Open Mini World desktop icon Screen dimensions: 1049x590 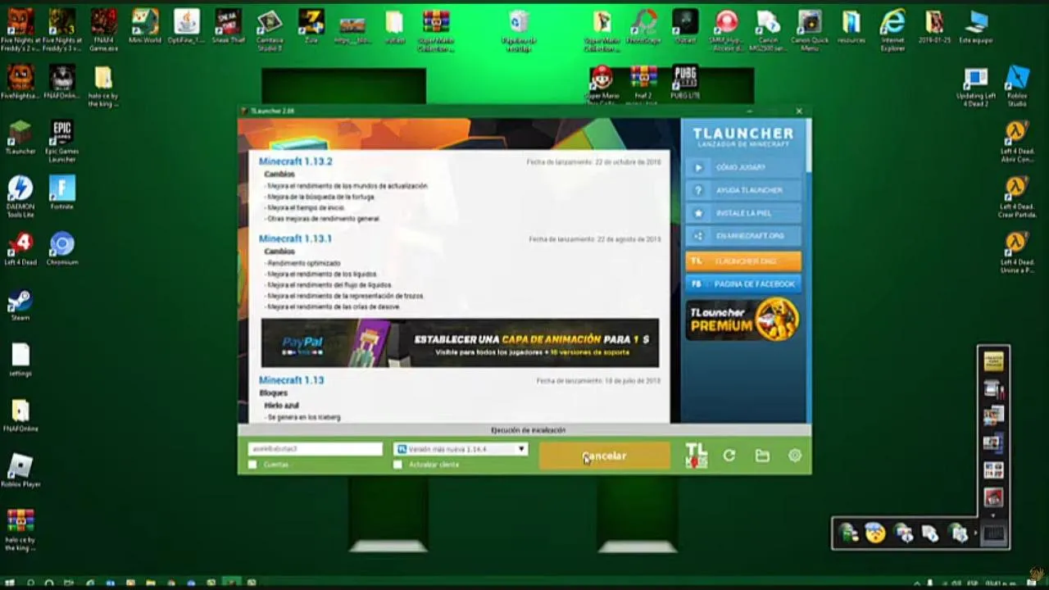click(145, 22)
